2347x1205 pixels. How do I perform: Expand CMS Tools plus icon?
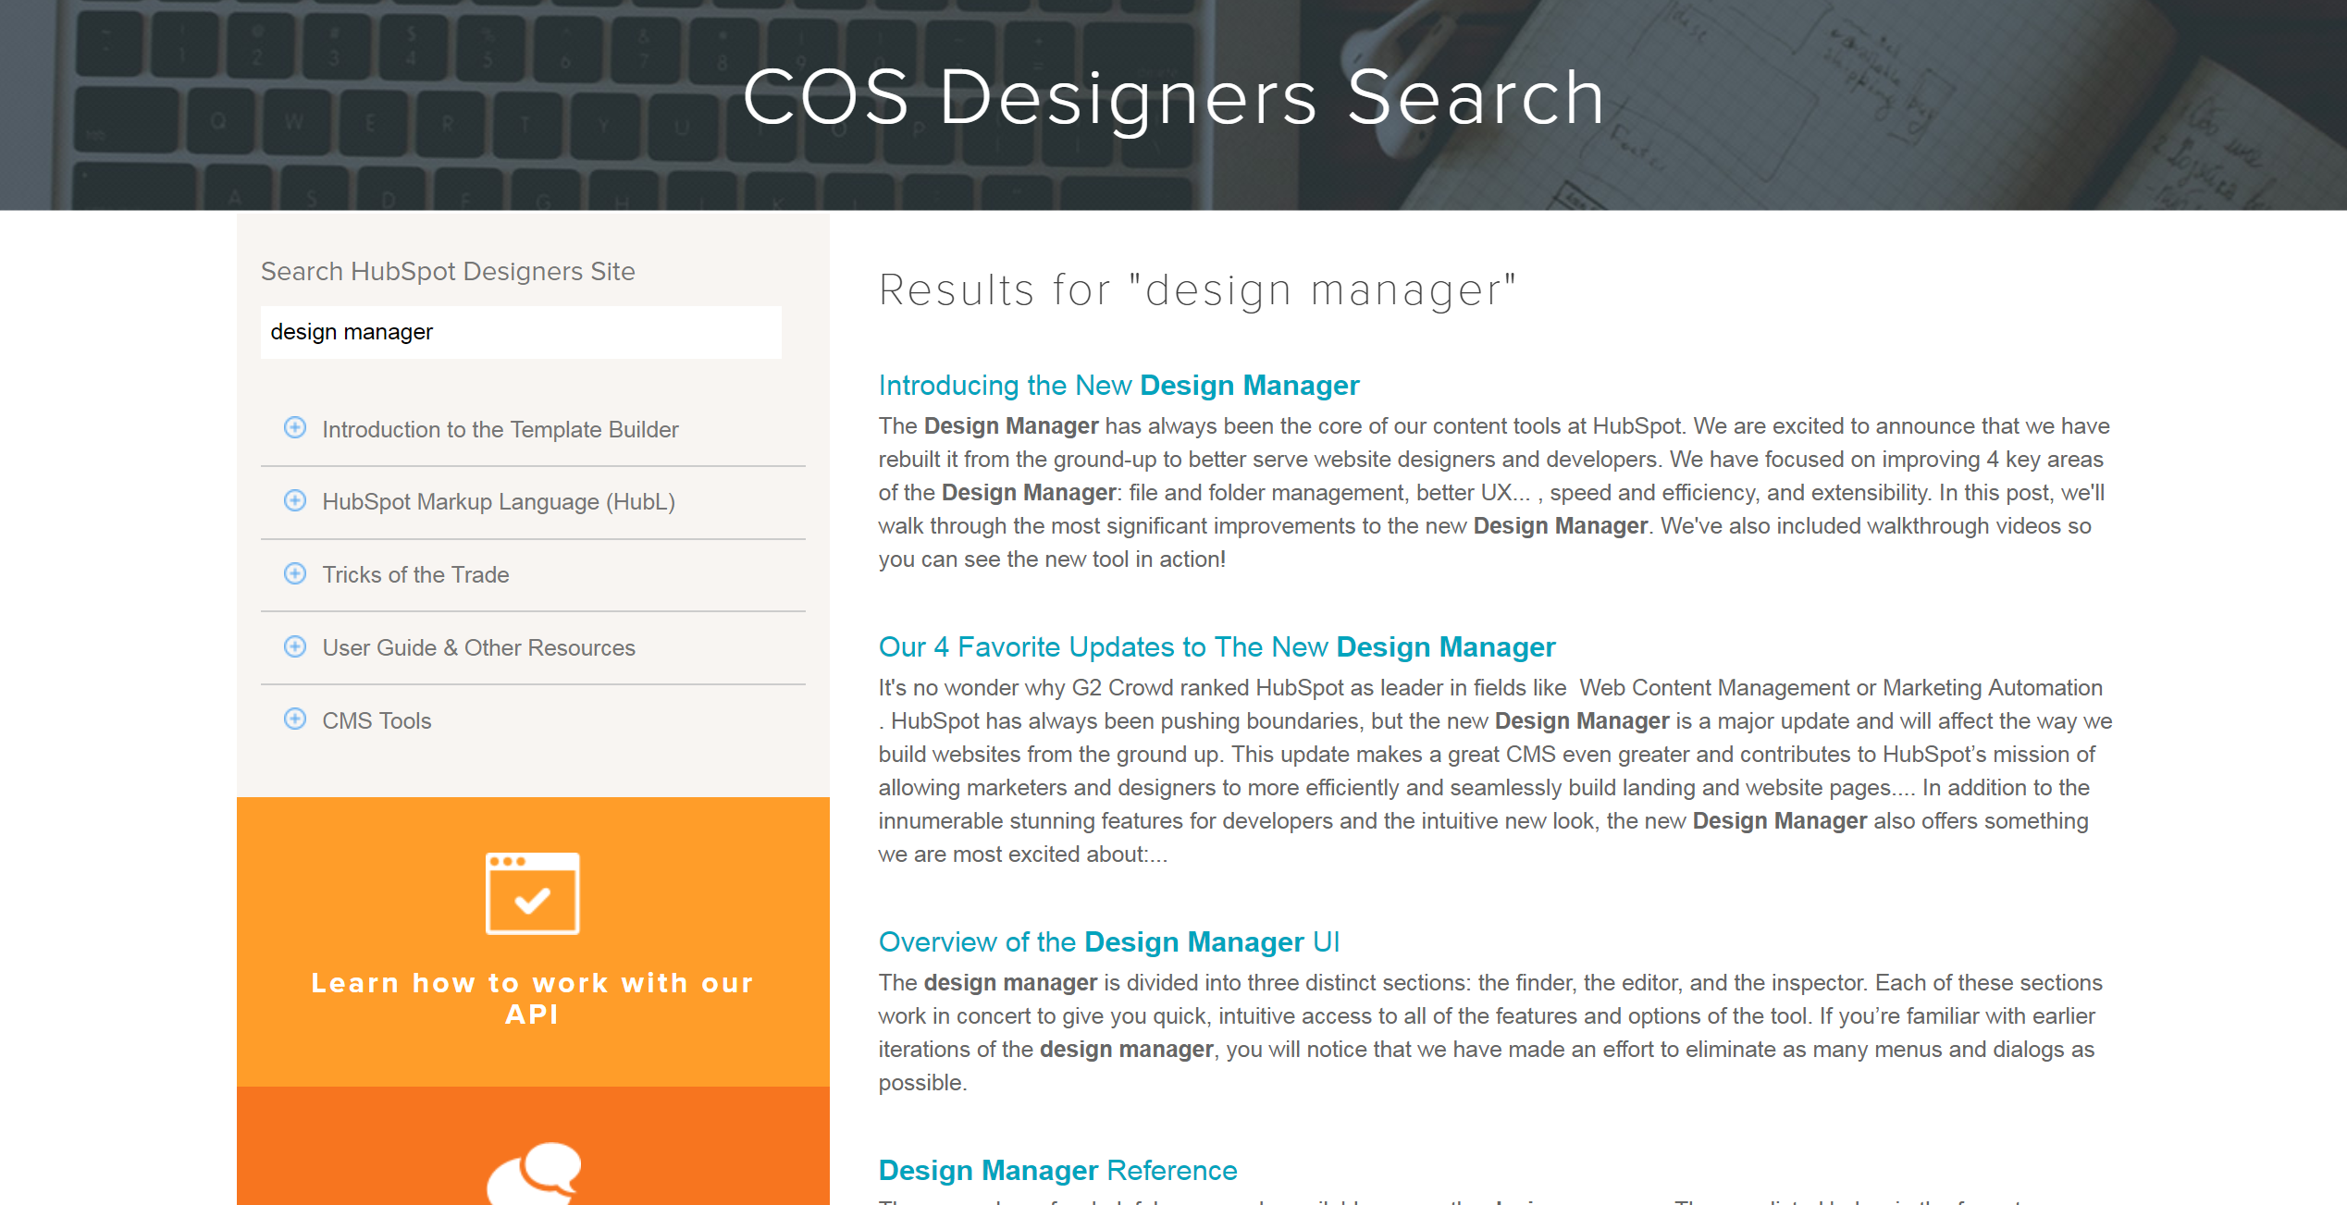tap(295, 719)
